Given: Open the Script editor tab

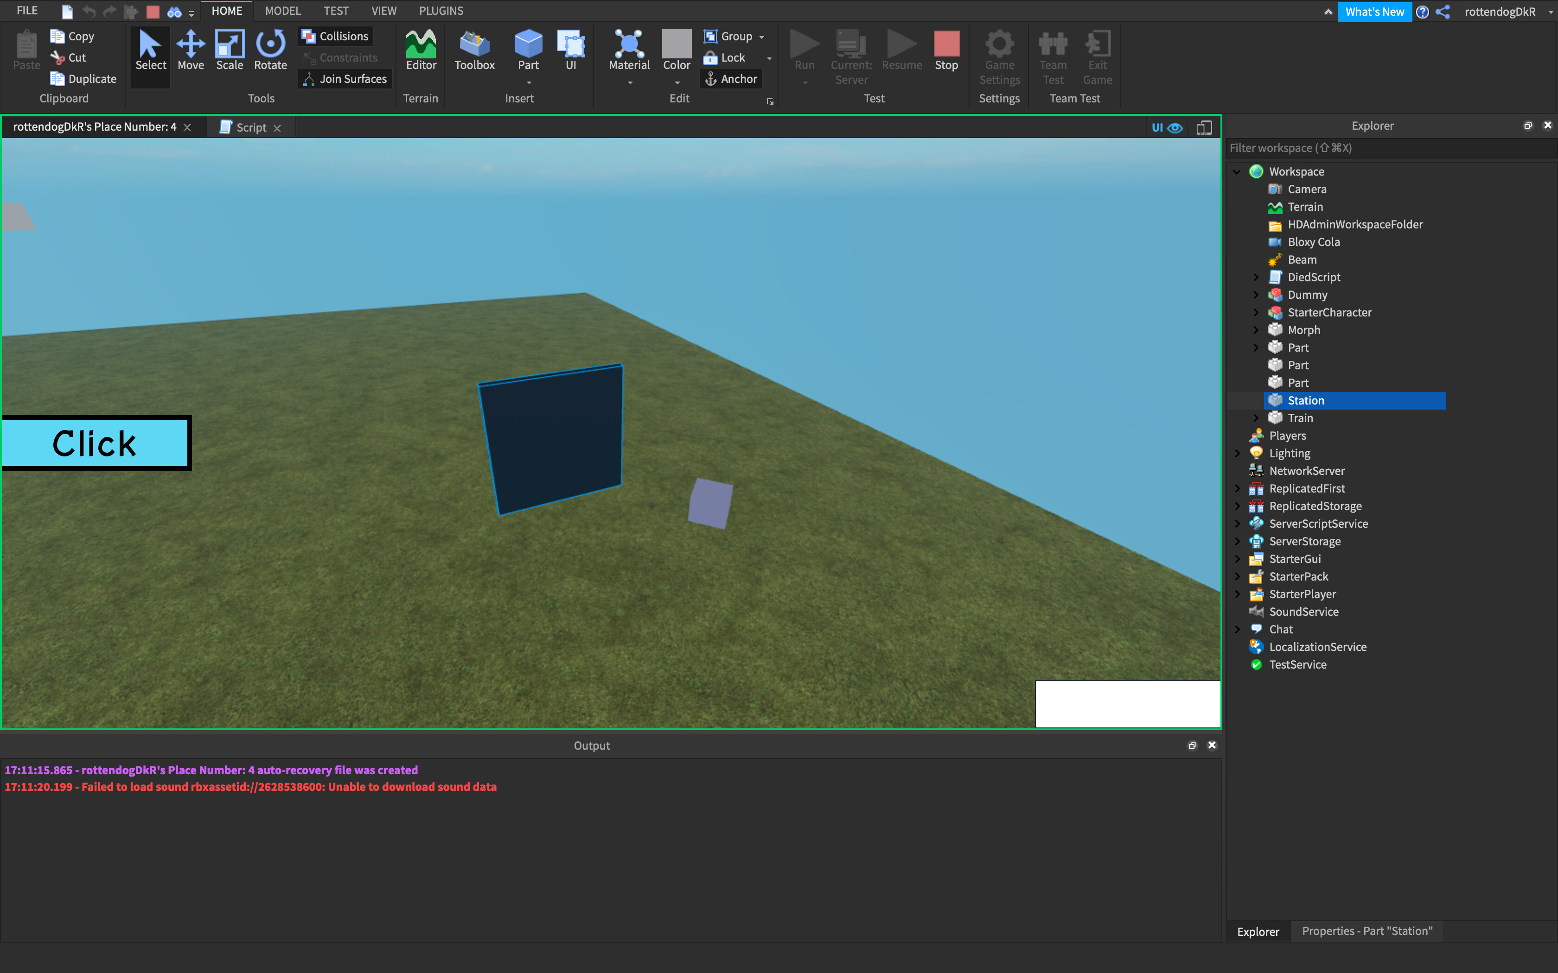Looking at the screenshot, I should coord(250,127).
